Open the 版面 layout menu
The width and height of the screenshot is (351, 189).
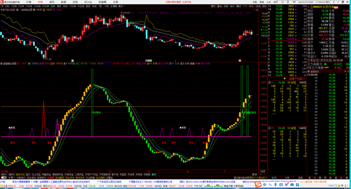262,2
